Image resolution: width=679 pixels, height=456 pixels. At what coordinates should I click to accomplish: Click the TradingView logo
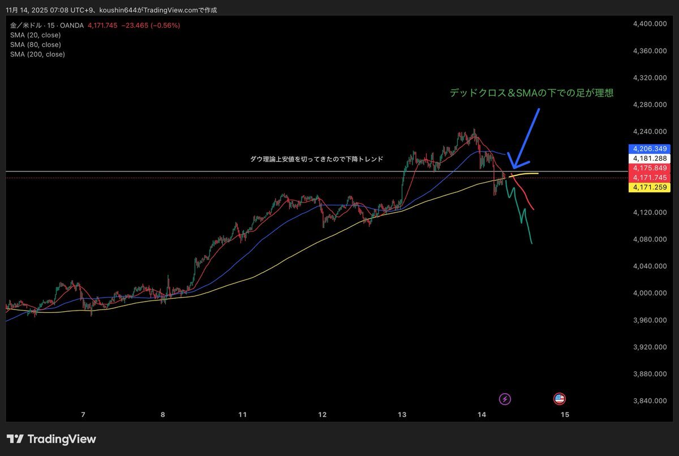51,439
